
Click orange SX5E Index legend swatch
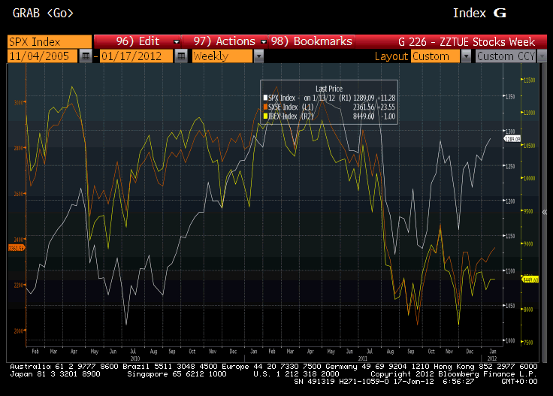click(265, 107)
